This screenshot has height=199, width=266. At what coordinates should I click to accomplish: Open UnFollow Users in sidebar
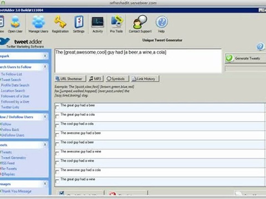coord(12,135)
